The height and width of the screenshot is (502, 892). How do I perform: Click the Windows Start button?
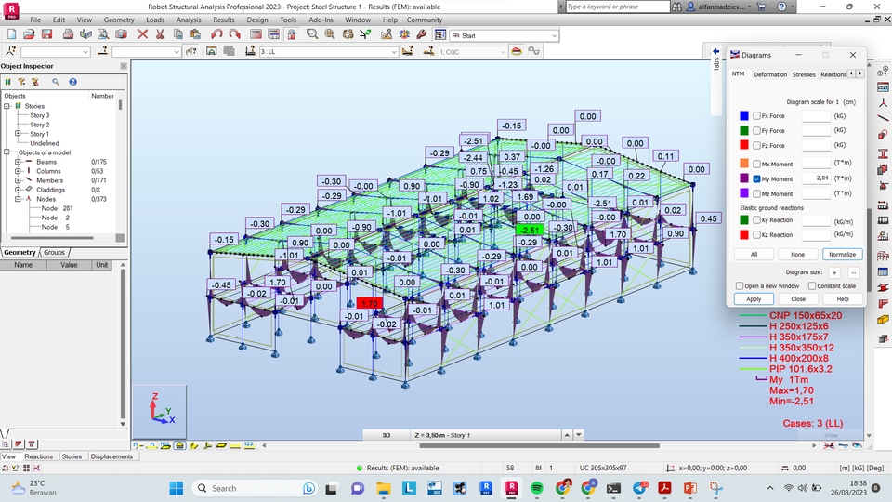177,488
